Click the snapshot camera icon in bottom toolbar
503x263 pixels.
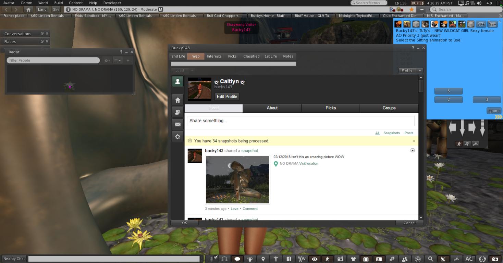[340, 259]
